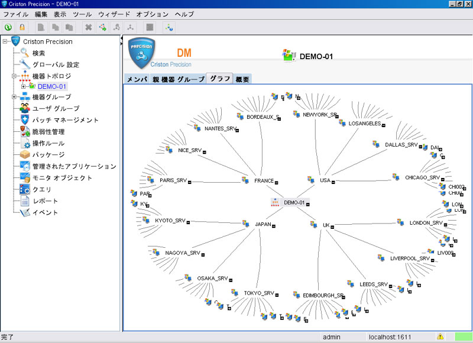Screen dimensions: 473x343
Task: Collapse the FRANCE node in graph
Action: 276,183
